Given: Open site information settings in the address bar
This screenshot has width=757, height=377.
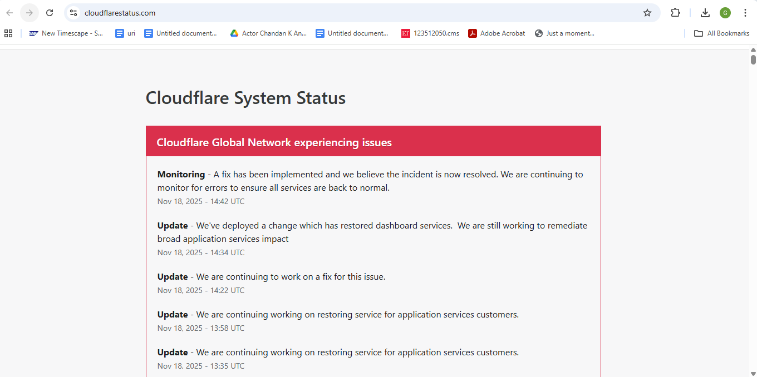Looking at the screenshot, I should click(x=73, y=12).
